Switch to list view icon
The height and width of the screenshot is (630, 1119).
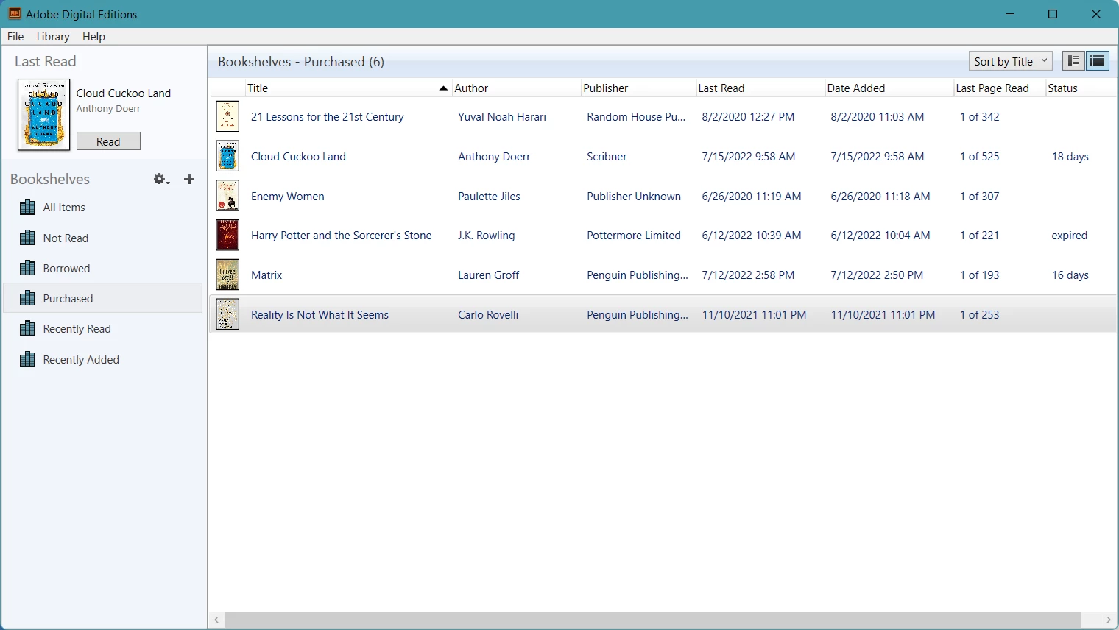coord(1098,61)
